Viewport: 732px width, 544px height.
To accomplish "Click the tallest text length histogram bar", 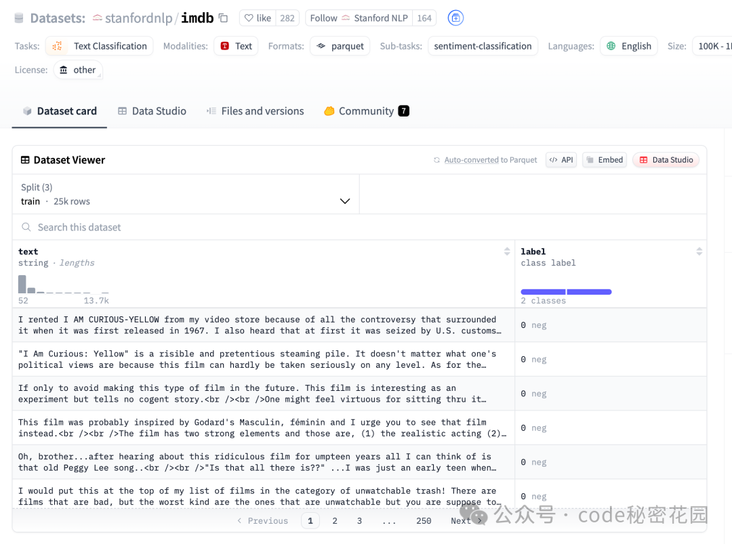I will point(22,284).
